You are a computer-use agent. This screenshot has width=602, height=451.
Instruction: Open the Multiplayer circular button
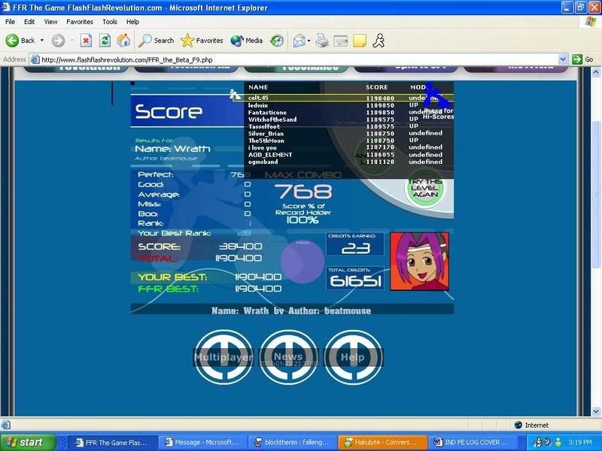click(223, 357)
